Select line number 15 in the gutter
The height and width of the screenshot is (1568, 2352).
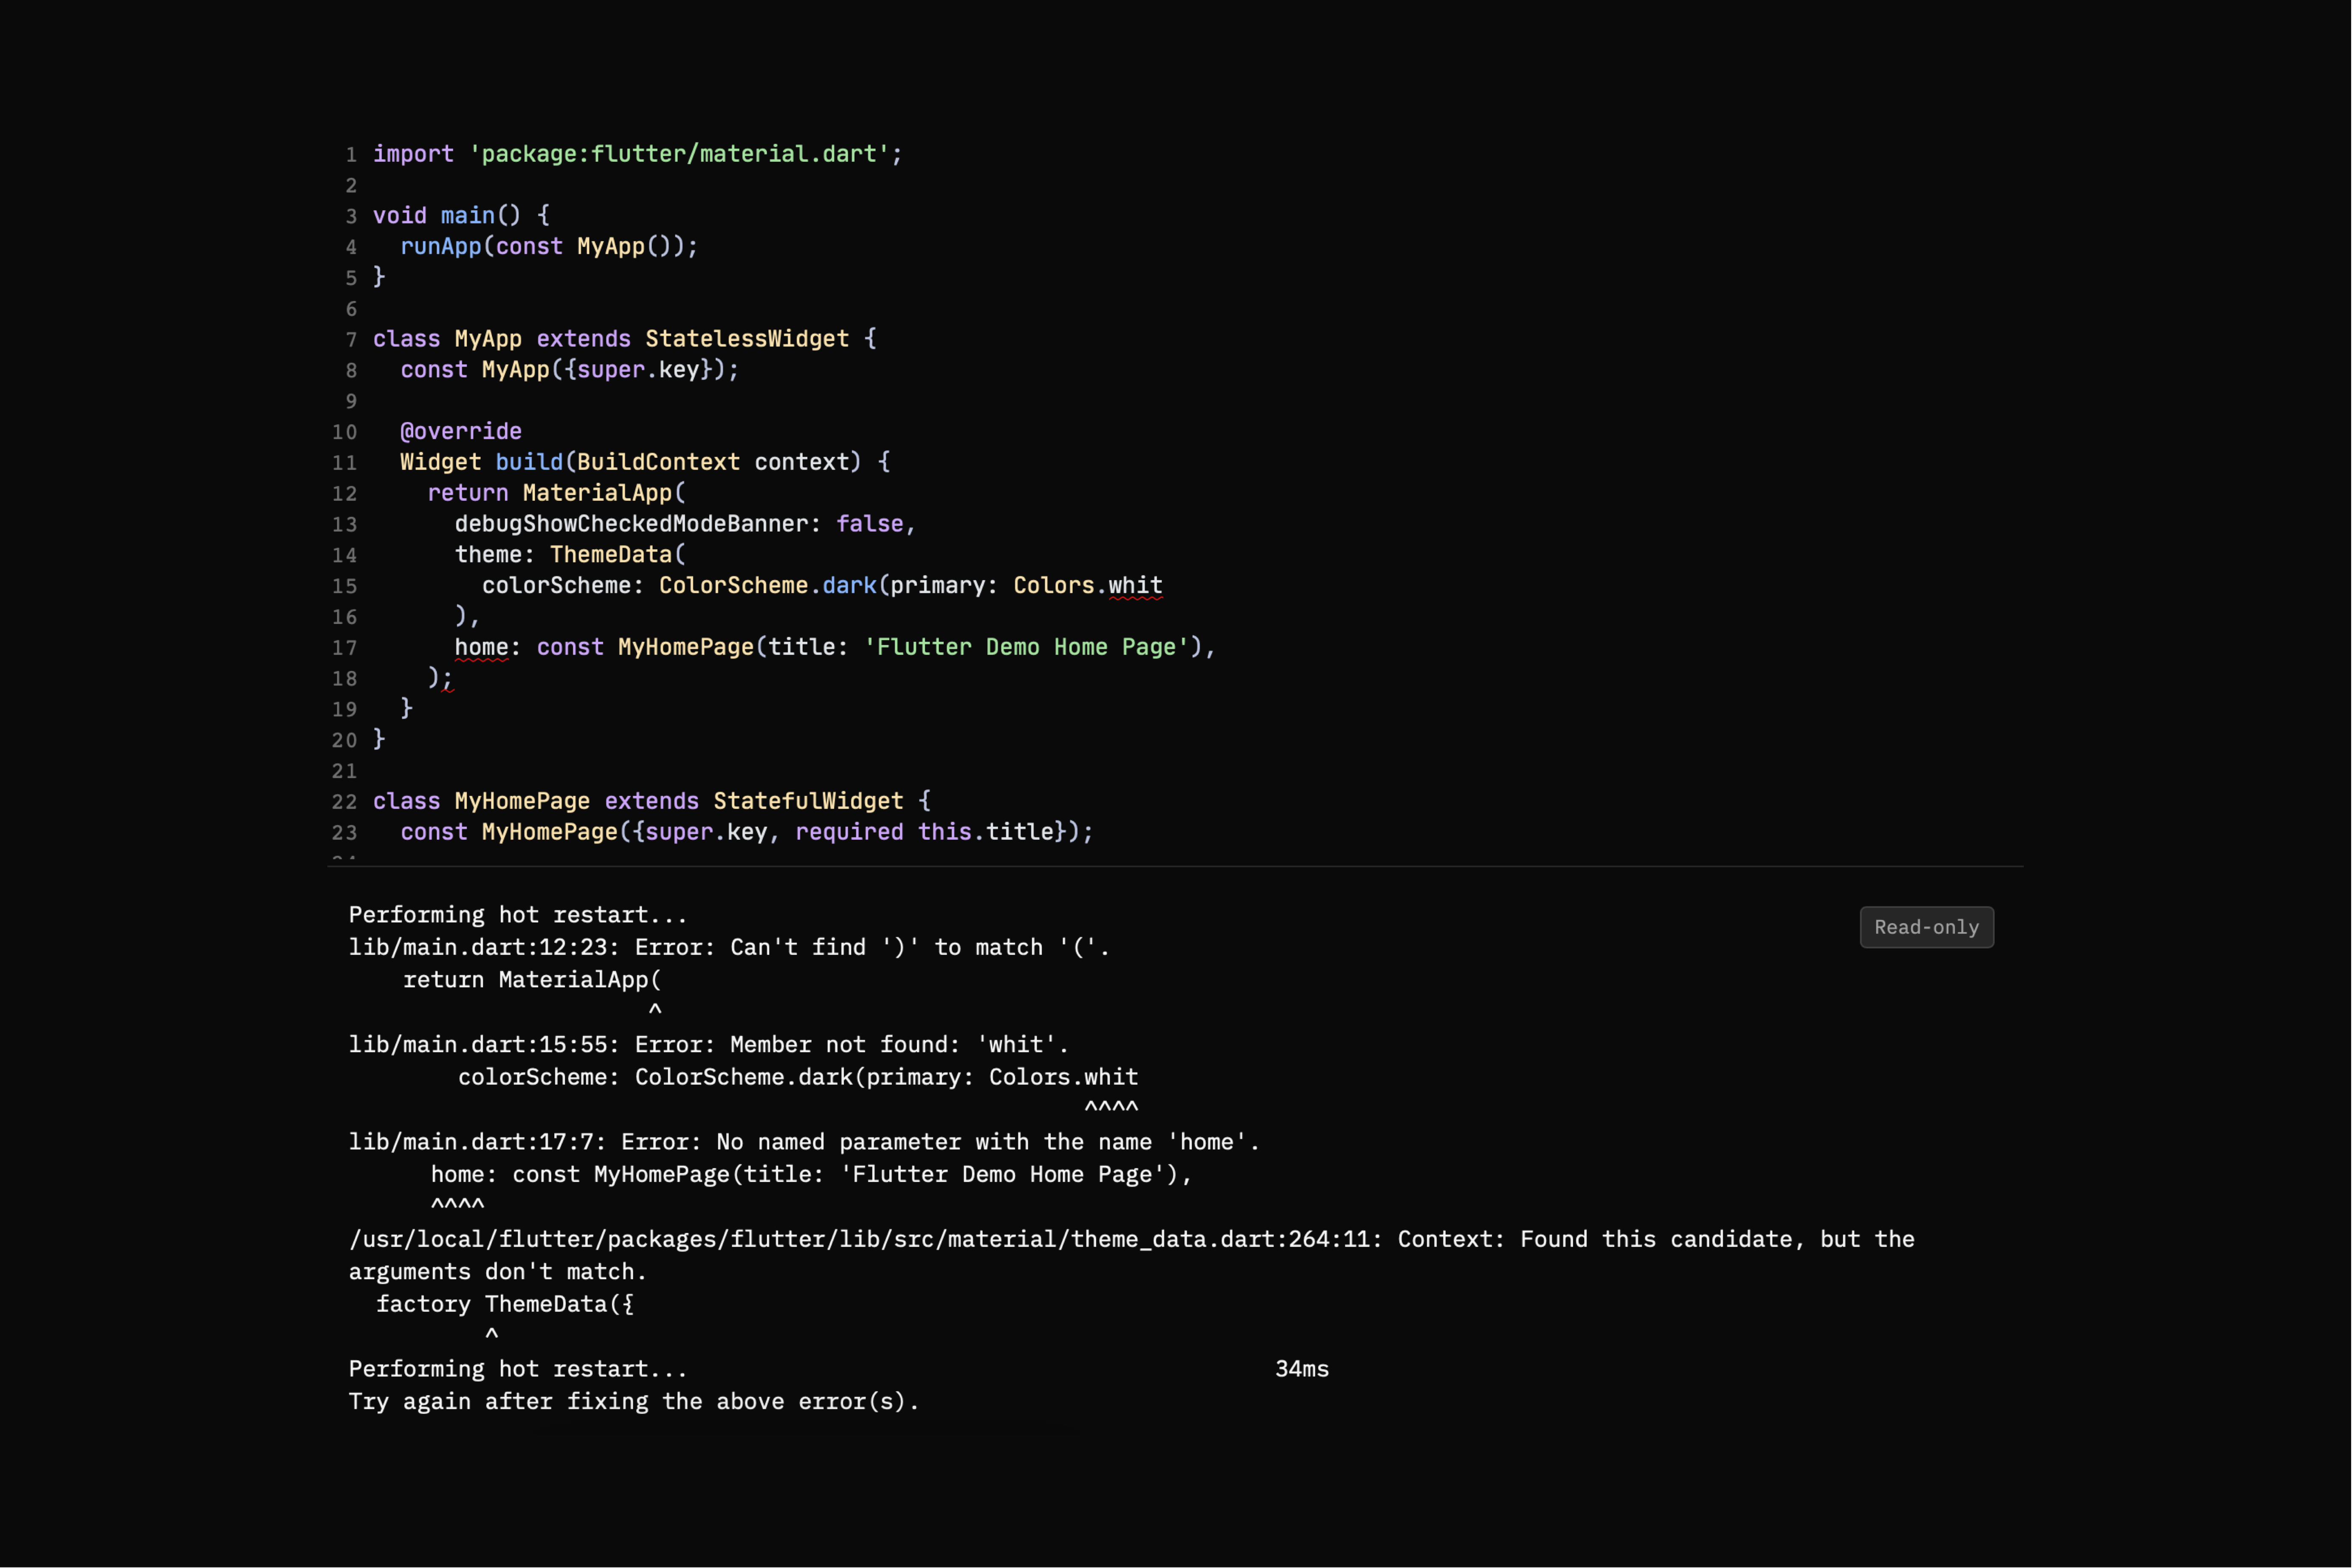[344, 586]
